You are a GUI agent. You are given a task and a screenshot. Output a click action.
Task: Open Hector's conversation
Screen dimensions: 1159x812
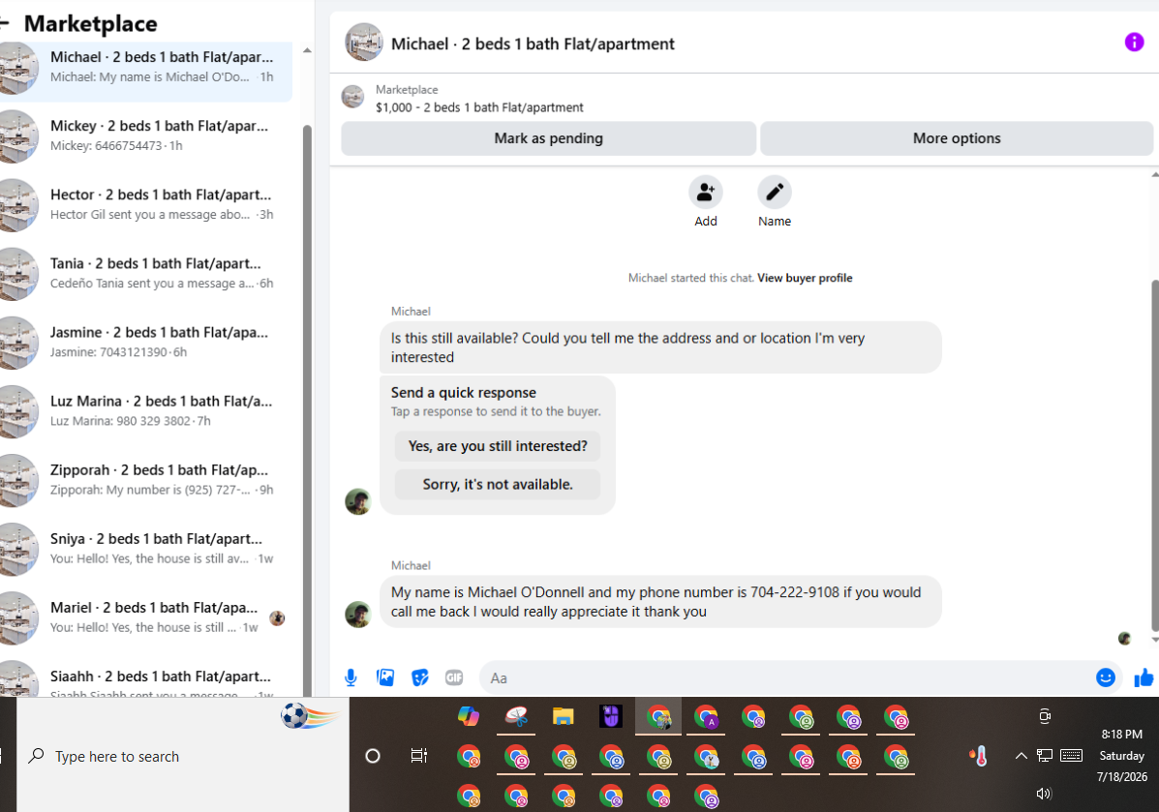coord(146,204)
